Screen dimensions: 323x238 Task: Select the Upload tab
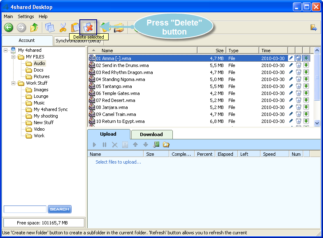click(109, 134)
